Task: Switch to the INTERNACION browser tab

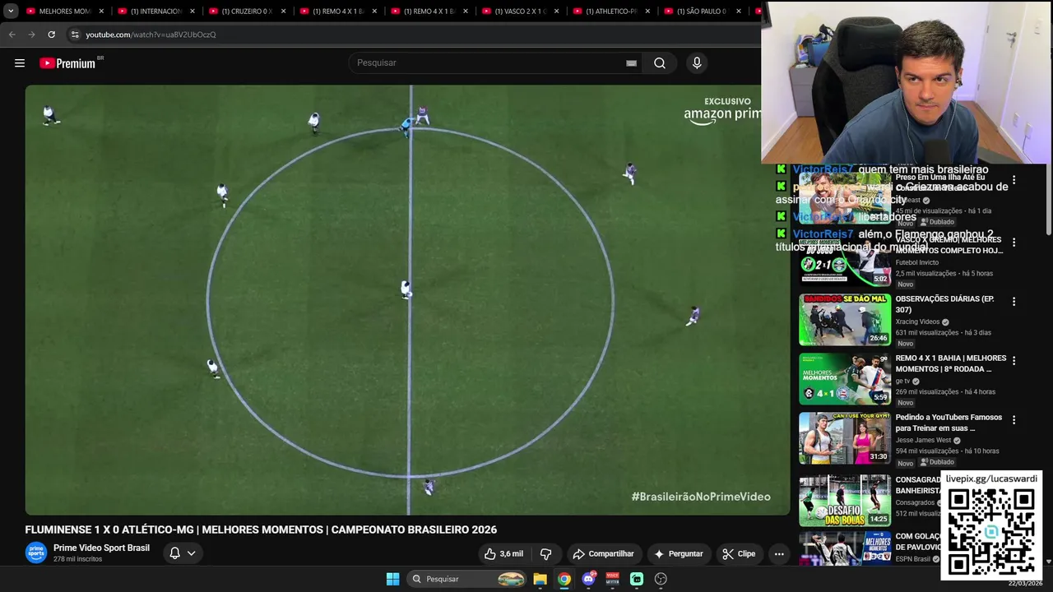Action: click(155, 12)
